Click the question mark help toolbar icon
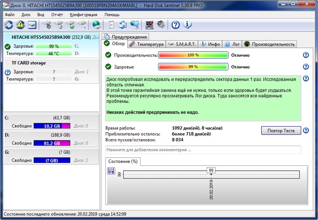Image resolution: width=318 pixels, height=220 pixels. pos(175,25)
